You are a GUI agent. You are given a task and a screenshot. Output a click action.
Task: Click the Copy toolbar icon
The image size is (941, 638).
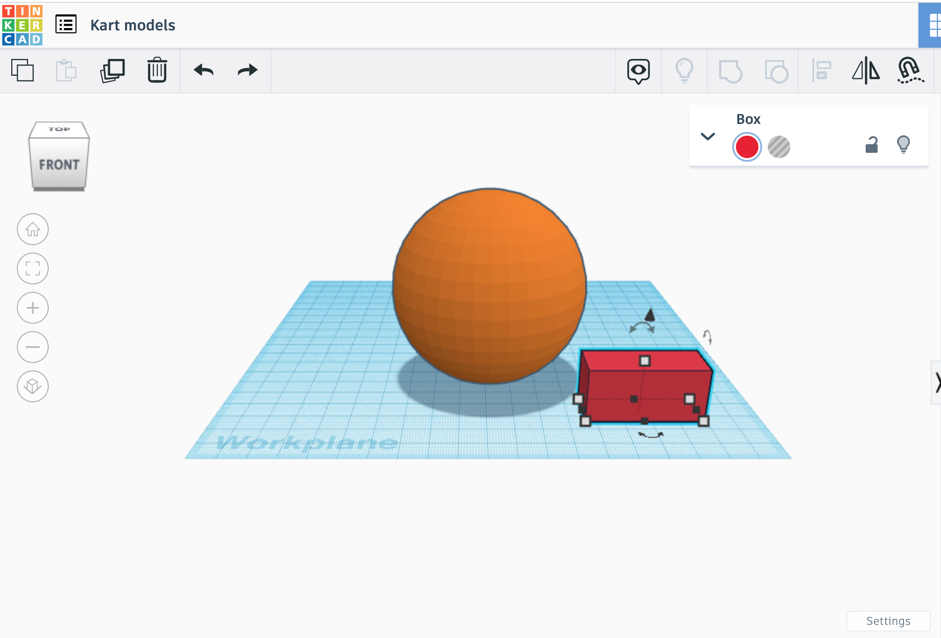point(22,70)
